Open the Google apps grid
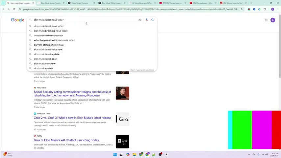This screenshot has height=158, width=281. 266,20
